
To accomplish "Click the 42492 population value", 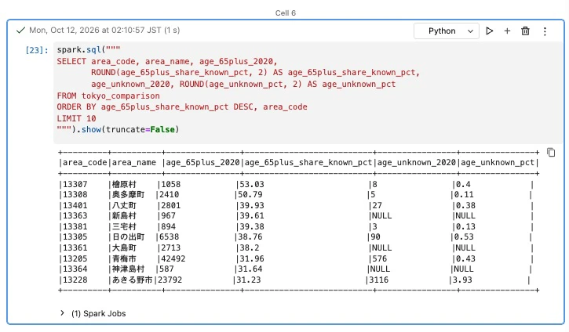I will click(x=173, y=258).
